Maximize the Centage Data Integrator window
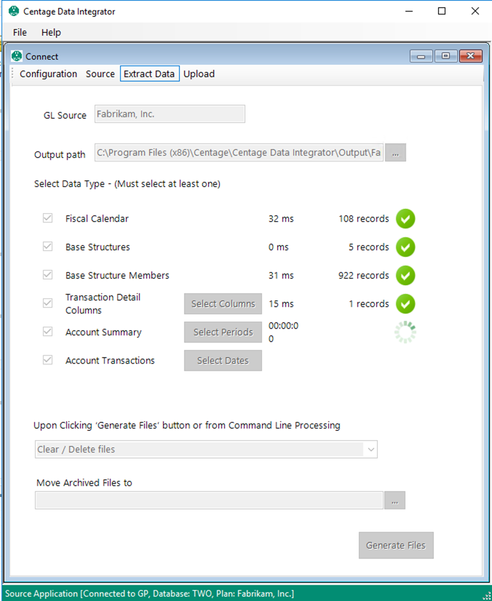Screen dimensions: 492x601 tap(442, 11)
